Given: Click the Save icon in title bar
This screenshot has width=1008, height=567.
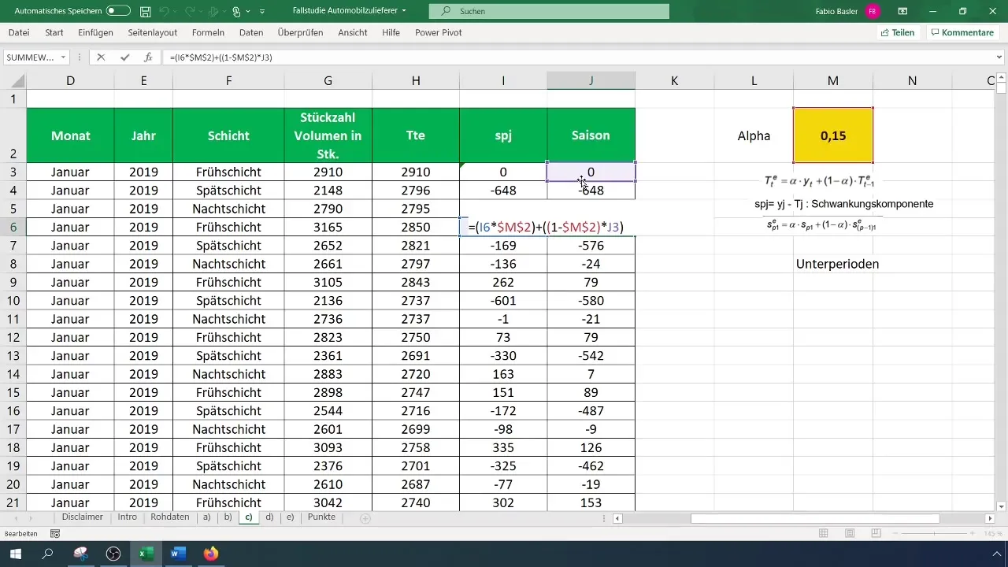Looking at the screenshot, I should point(145,12).
